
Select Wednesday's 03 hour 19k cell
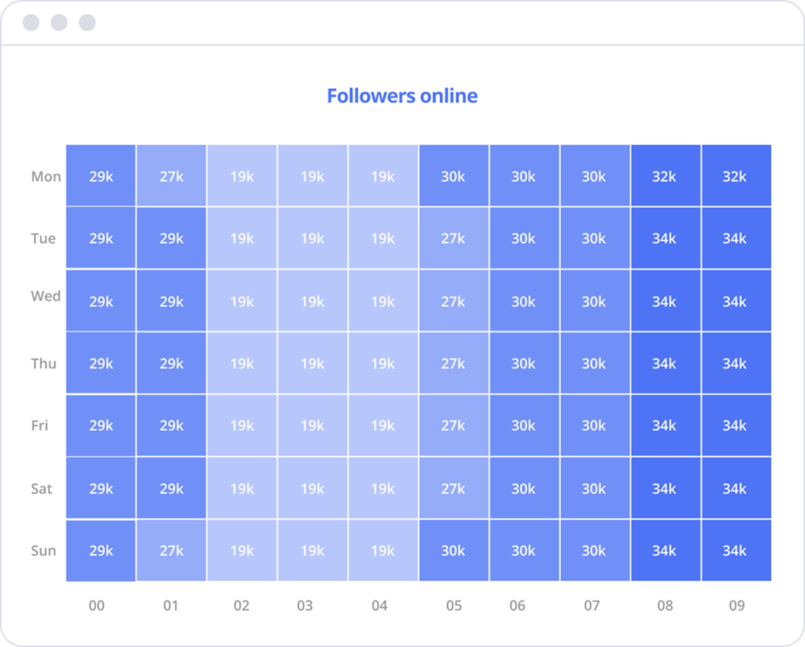click(312, 301)
